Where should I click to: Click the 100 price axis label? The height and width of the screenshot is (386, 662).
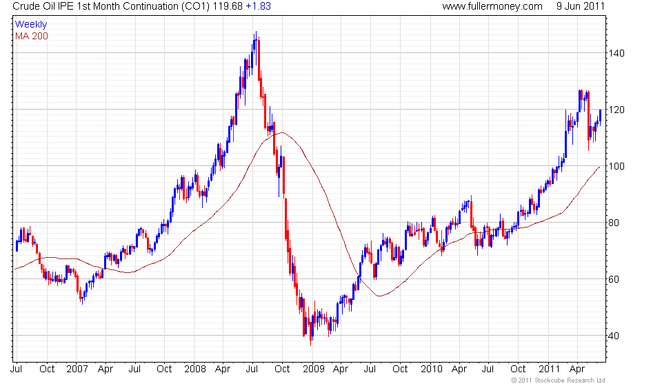pos(616,166)
